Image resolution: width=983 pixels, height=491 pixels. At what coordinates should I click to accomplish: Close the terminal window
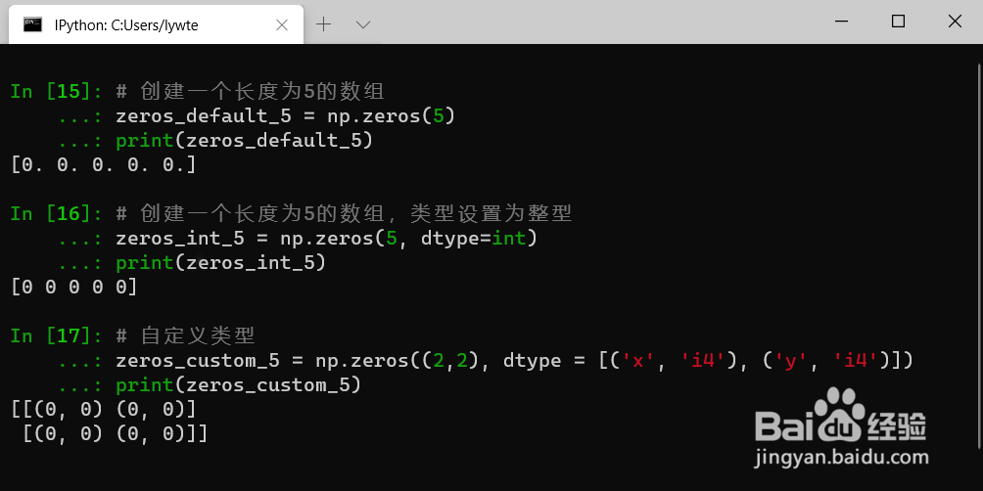pos(955,22)
